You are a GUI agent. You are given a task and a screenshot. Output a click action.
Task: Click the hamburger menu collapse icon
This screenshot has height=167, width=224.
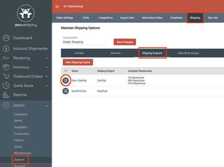click(x=57, y=6)
